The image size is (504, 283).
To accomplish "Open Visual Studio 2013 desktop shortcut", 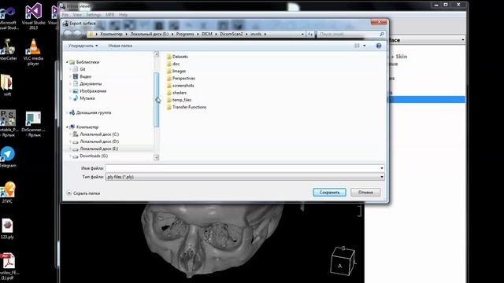I will pyautogui.click(x=33, y=16).
